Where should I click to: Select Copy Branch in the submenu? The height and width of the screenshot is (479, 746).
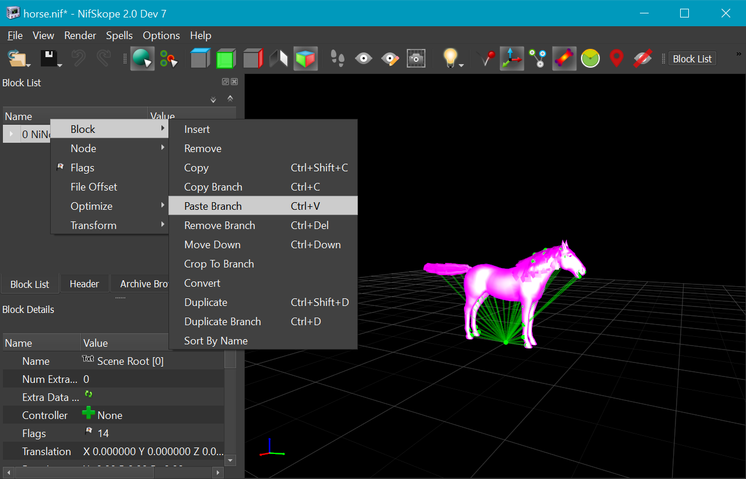(x=263, y=187)
